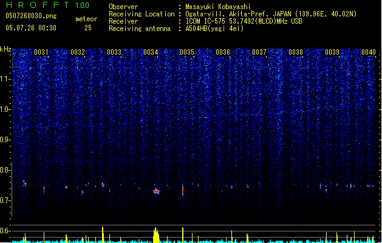Click the tall vertical meteor echo at 0035
This screenshot has width=382, height=243.
pyautogui.click(x=182, y=190)
